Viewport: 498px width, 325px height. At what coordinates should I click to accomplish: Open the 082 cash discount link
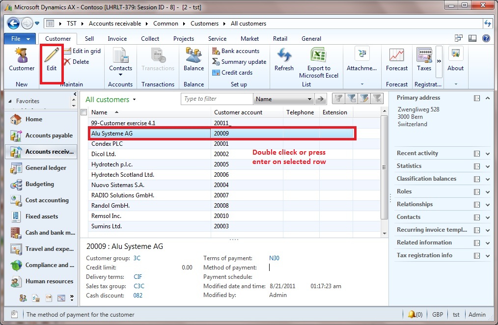(138, 296)
